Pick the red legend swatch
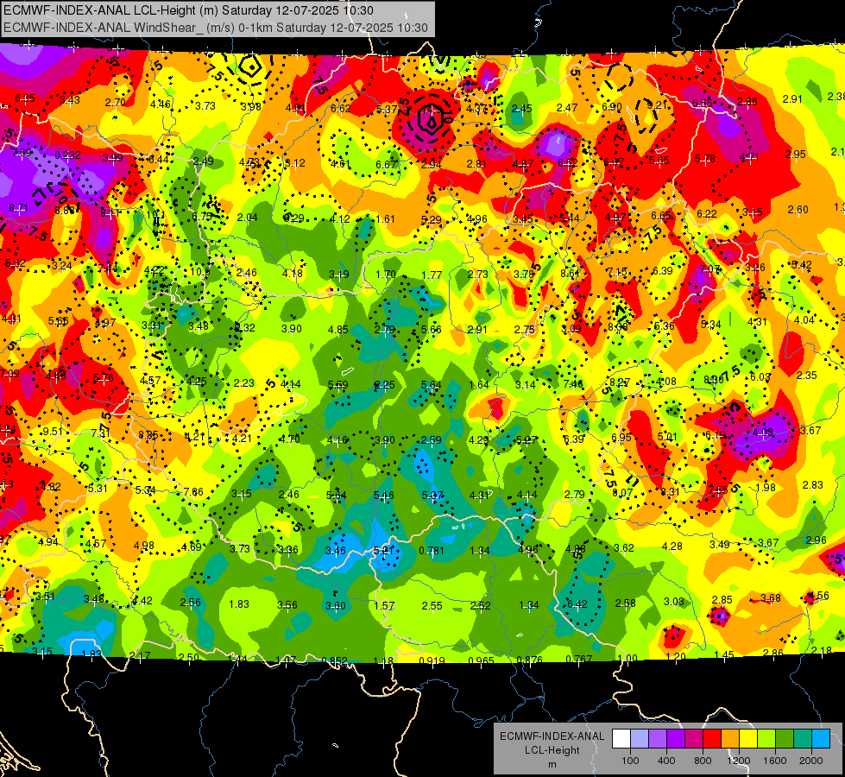845x777 pixels. tap(712, 738)
